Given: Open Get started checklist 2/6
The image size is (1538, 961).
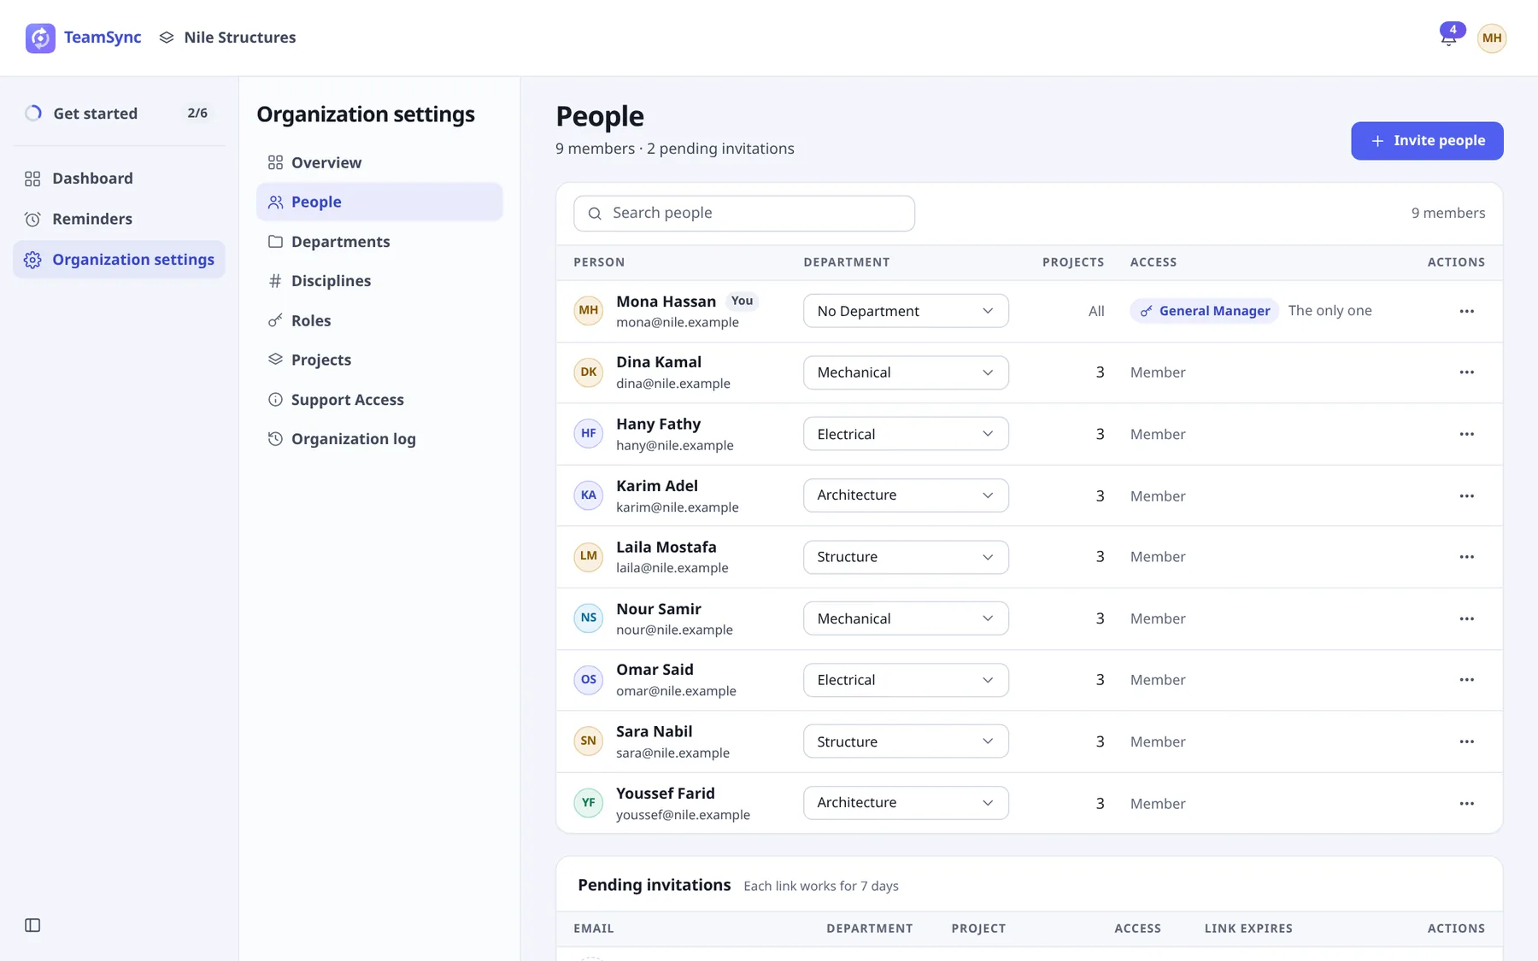Looking at the screenshot, I should pyautogui.click(x=119, y=113).
